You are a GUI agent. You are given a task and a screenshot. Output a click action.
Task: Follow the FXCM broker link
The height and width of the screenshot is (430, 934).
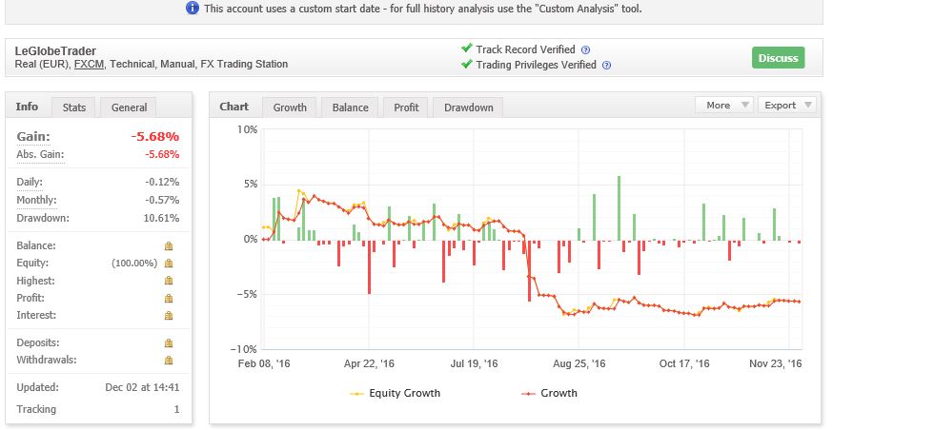pos(90,65)
